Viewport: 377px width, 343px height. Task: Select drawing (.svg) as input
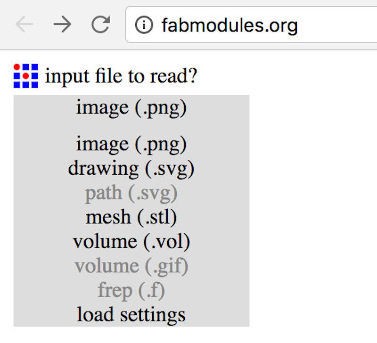tap(131, 168)
